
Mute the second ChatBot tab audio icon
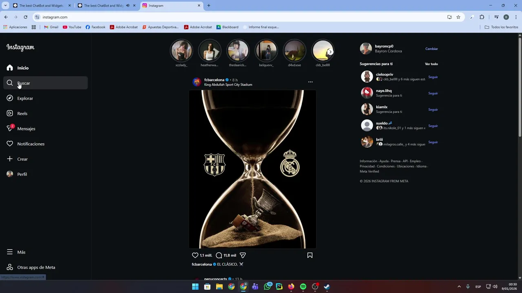click(128, 6)
